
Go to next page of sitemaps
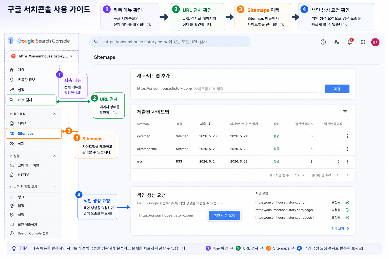tap(347, 175)
